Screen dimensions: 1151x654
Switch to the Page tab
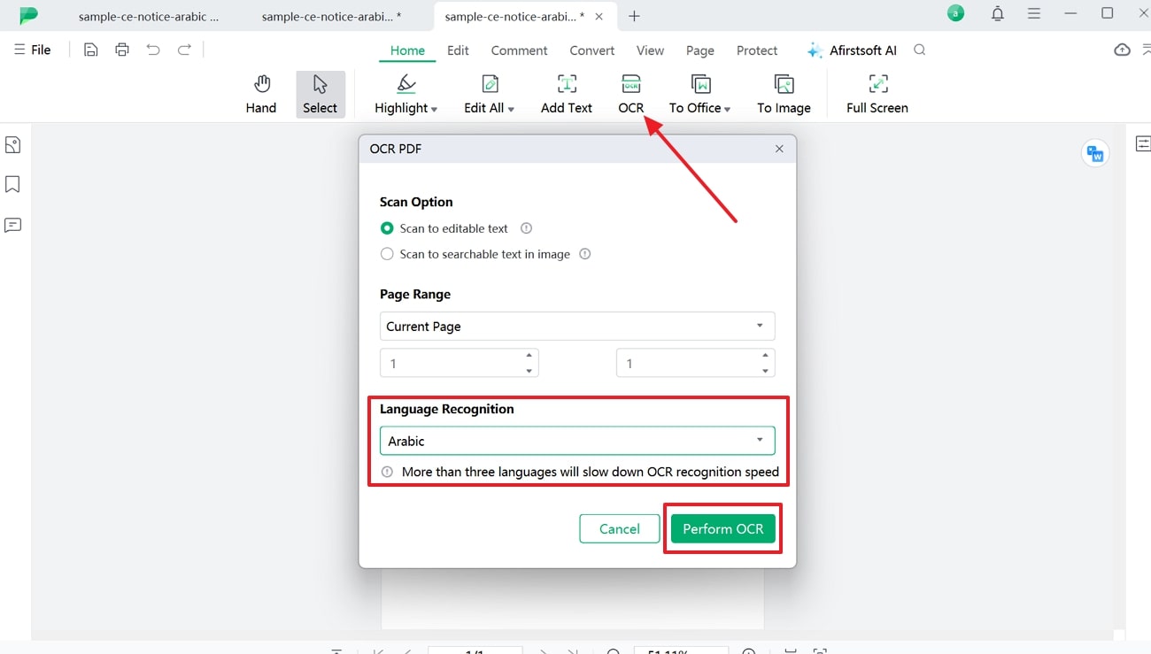point(699,50)
